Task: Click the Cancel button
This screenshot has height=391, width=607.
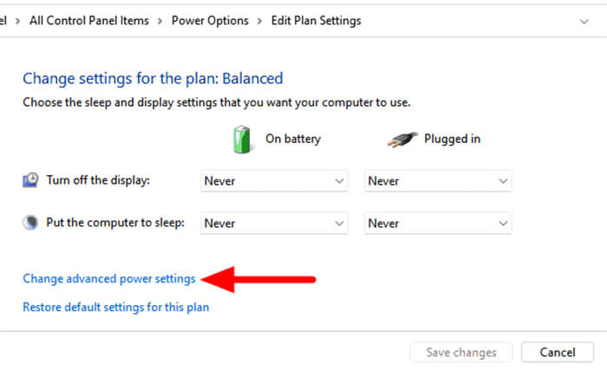Action: tap(557, 352)
